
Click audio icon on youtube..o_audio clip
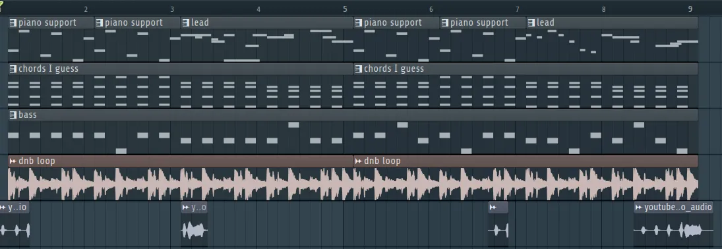(638, 207)
